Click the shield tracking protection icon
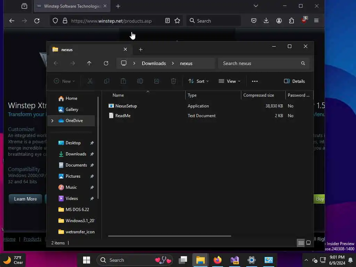Image resolution: width=356 pixels, height=267 pixels. pyautogui.click(x=55, y=21)
